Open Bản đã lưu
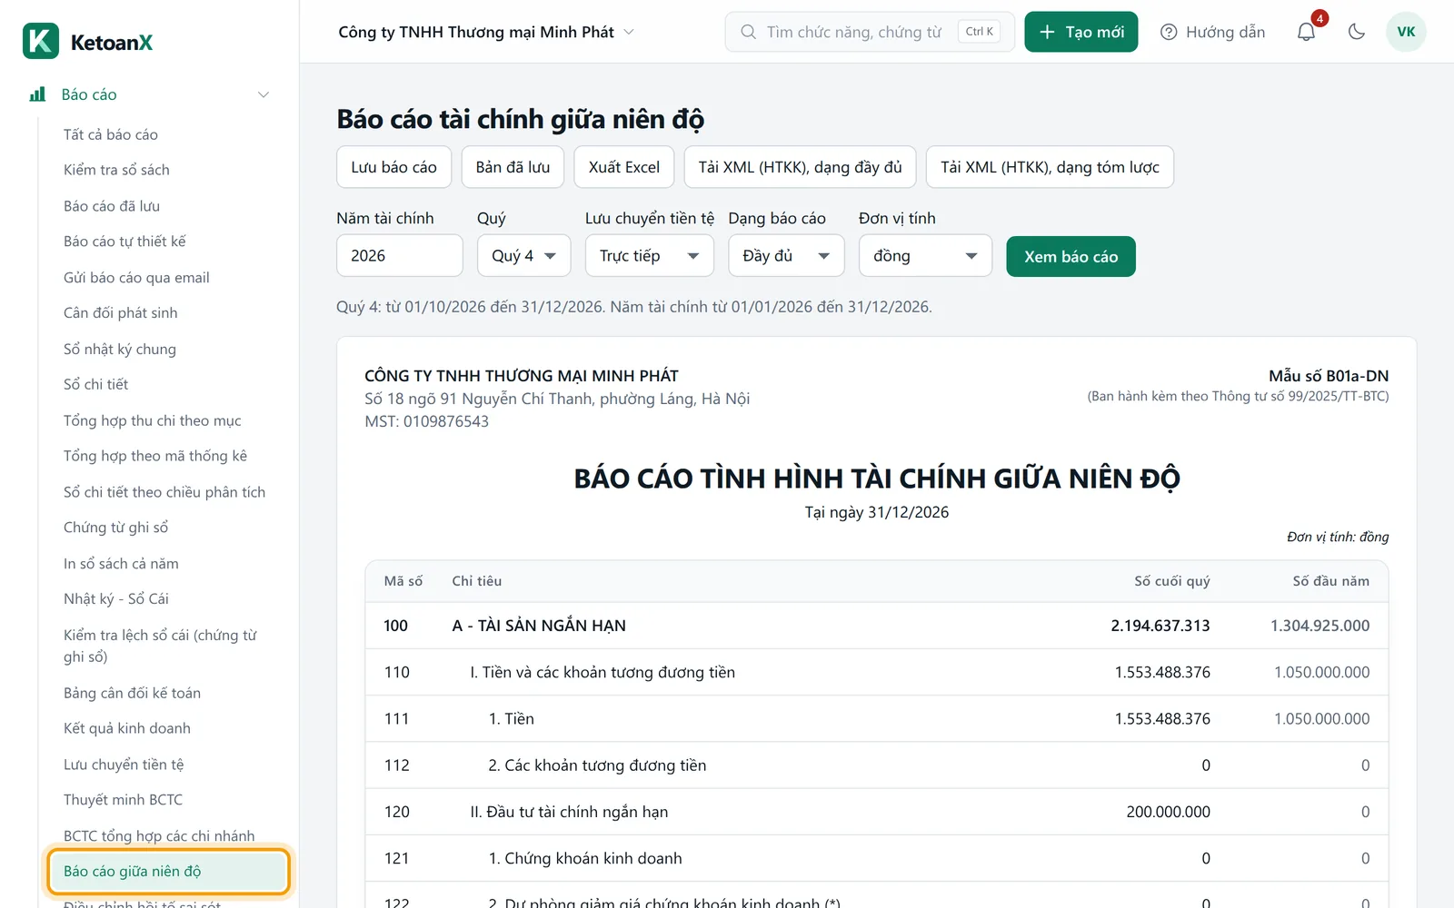This screenshot has height=908, width=1454. coord(513,167)
